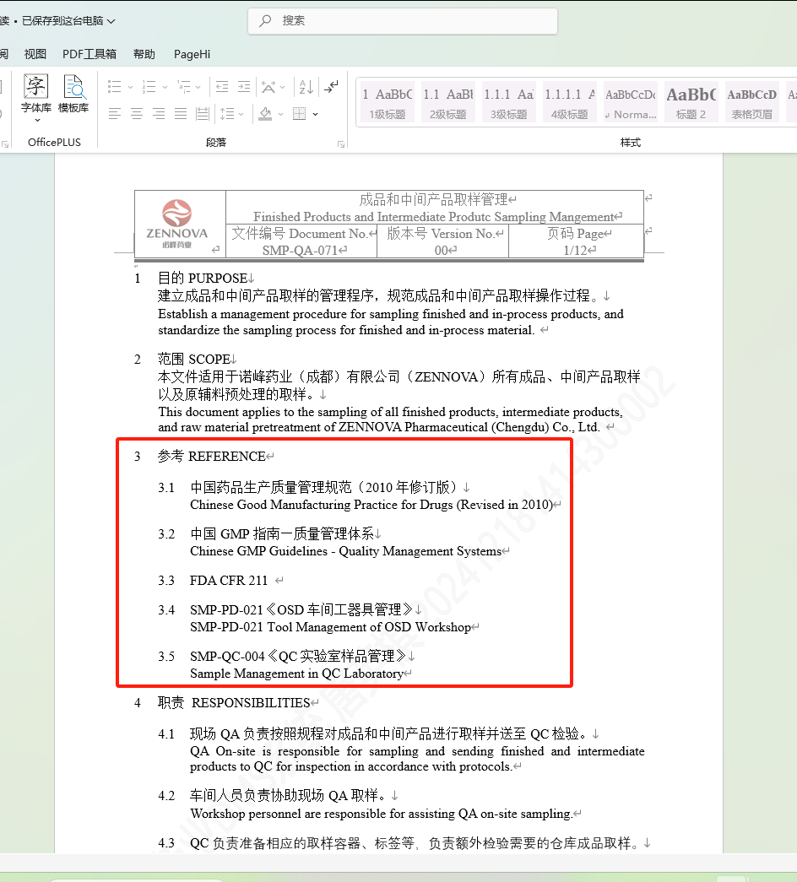Click the decrease indent icon
Screen dimensions: 797x882
(222, 87)
